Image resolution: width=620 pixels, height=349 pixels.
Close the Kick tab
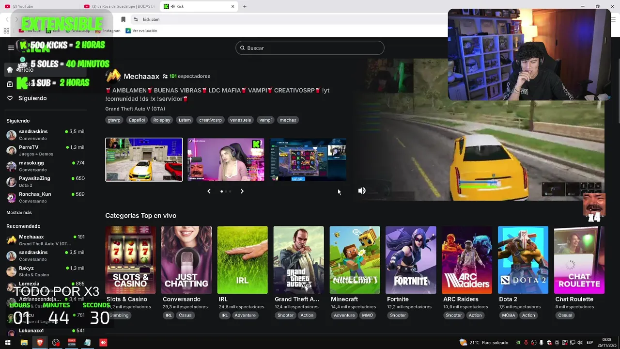232,6
